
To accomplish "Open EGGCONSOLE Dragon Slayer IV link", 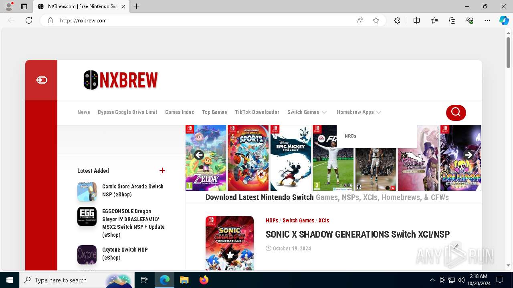I will [x=133, y=223].
